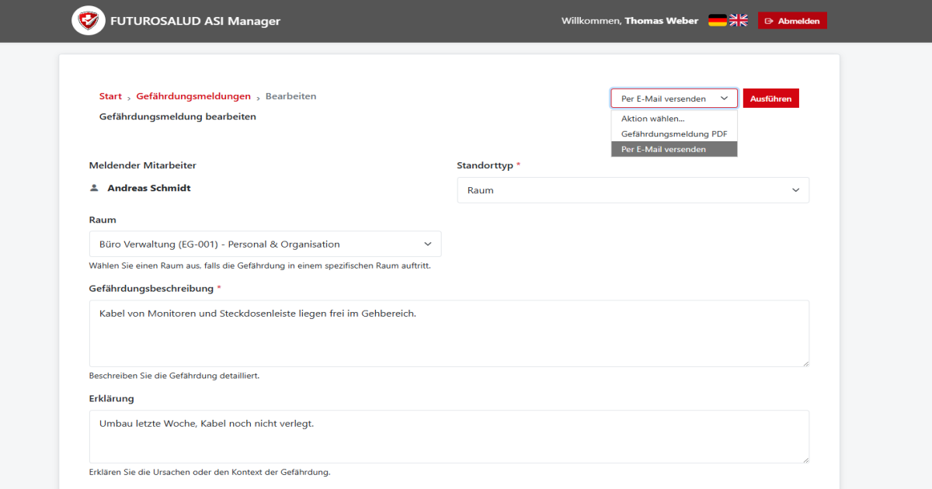The image size is (932, 489).
Task: Click the FUTUROSALUD shield logo
Action: pyautogui.click(x=88, y=20)
